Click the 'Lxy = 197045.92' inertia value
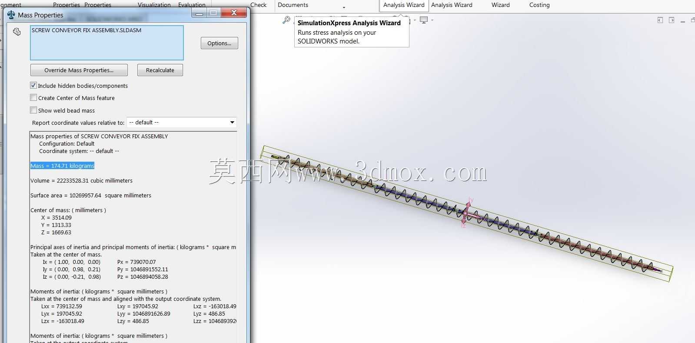695x343 pixels. point(138,306)
